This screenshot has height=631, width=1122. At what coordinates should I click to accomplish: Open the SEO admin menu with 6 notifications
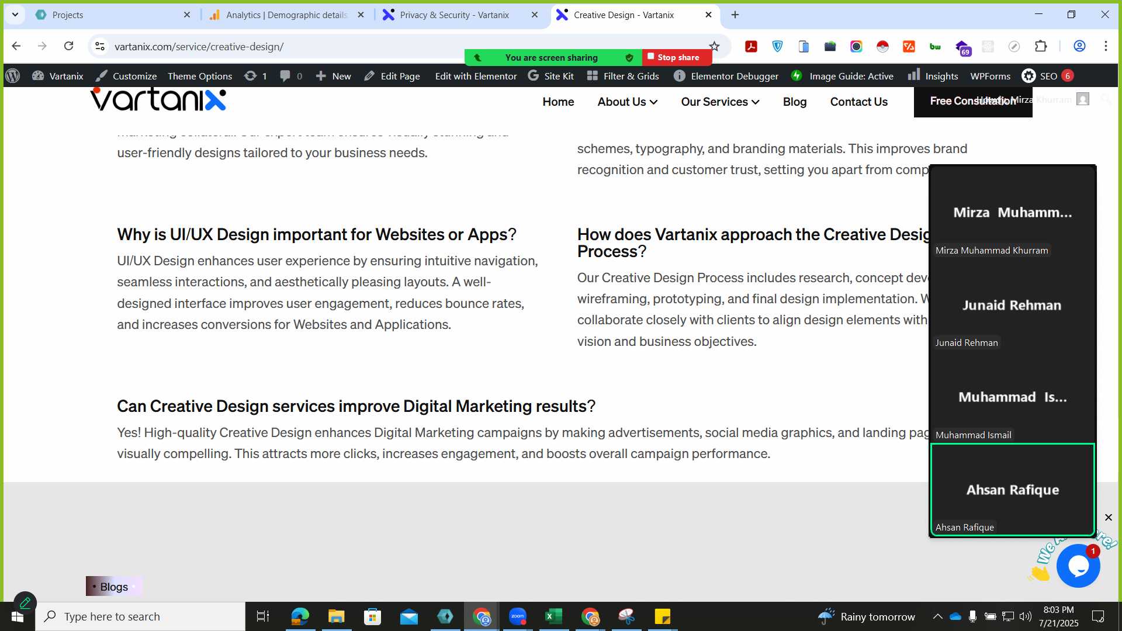pyautogui.click(x=1047, y=76)
